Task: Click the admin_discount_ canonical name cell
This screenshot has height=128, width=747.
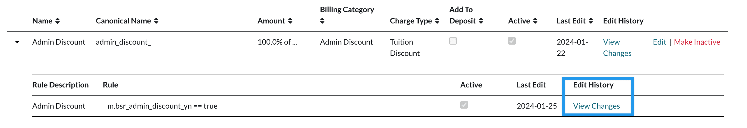Action: click(x=123, y=42)
